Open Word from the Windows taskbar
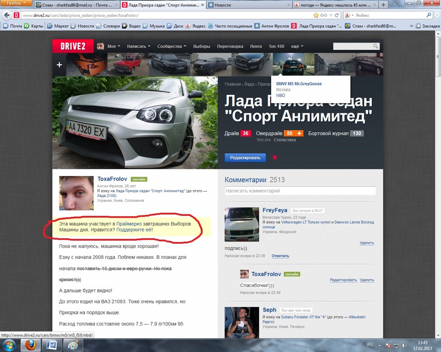The image size is (441, 352). pyautogui.click(x=51, y=345)
